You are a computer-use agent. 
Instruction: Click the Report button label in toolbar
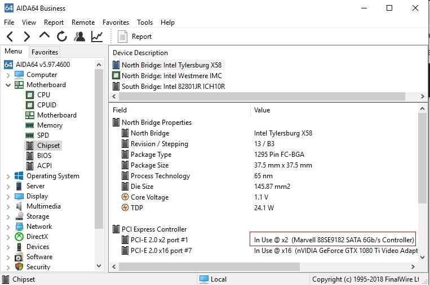click(141, 37)
